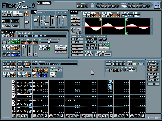Toggle the Loop Length blue indicator
Screen dimensions: 162x121
[19, 52]
